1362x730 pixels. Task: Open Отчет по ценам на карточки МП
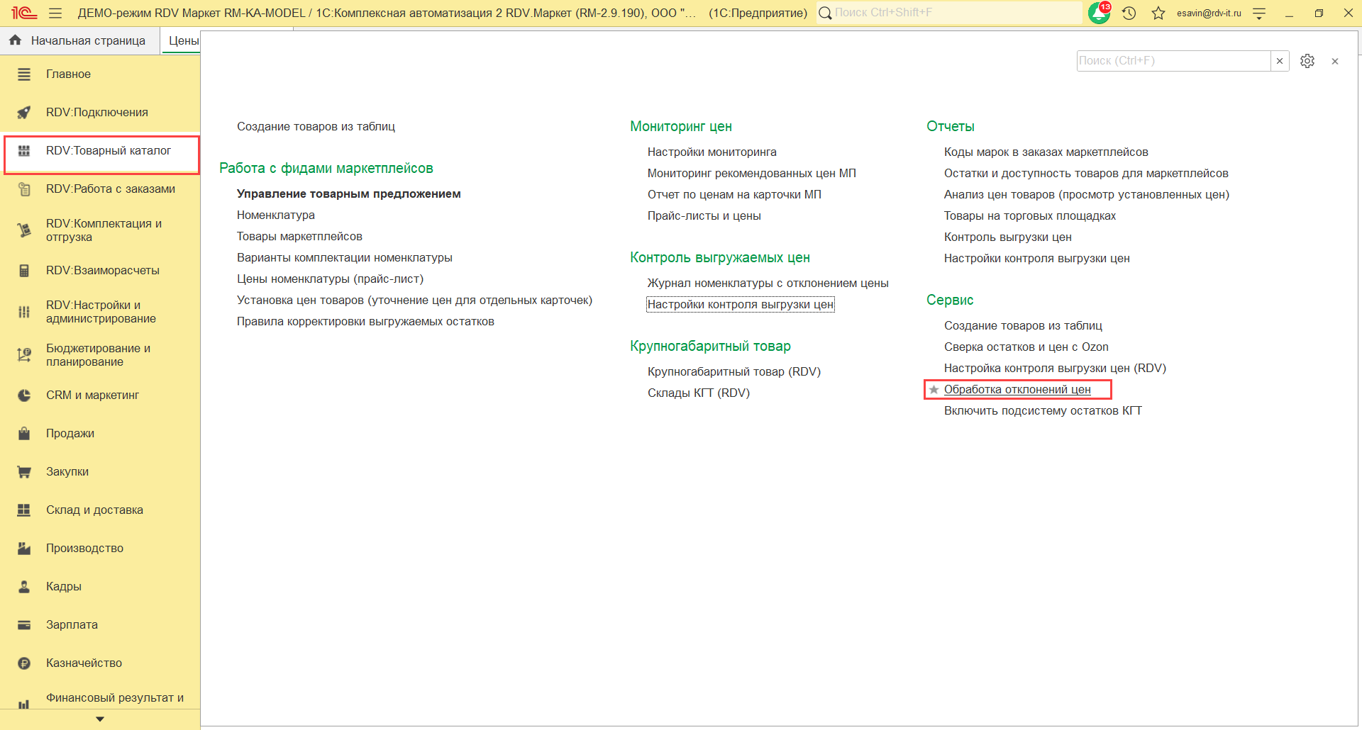734,195
